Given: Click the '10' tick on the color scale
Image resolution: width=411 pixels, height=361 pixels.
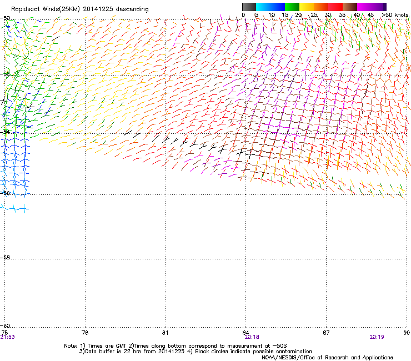Looking at the screenshot, I should click(x=272, y=15).
